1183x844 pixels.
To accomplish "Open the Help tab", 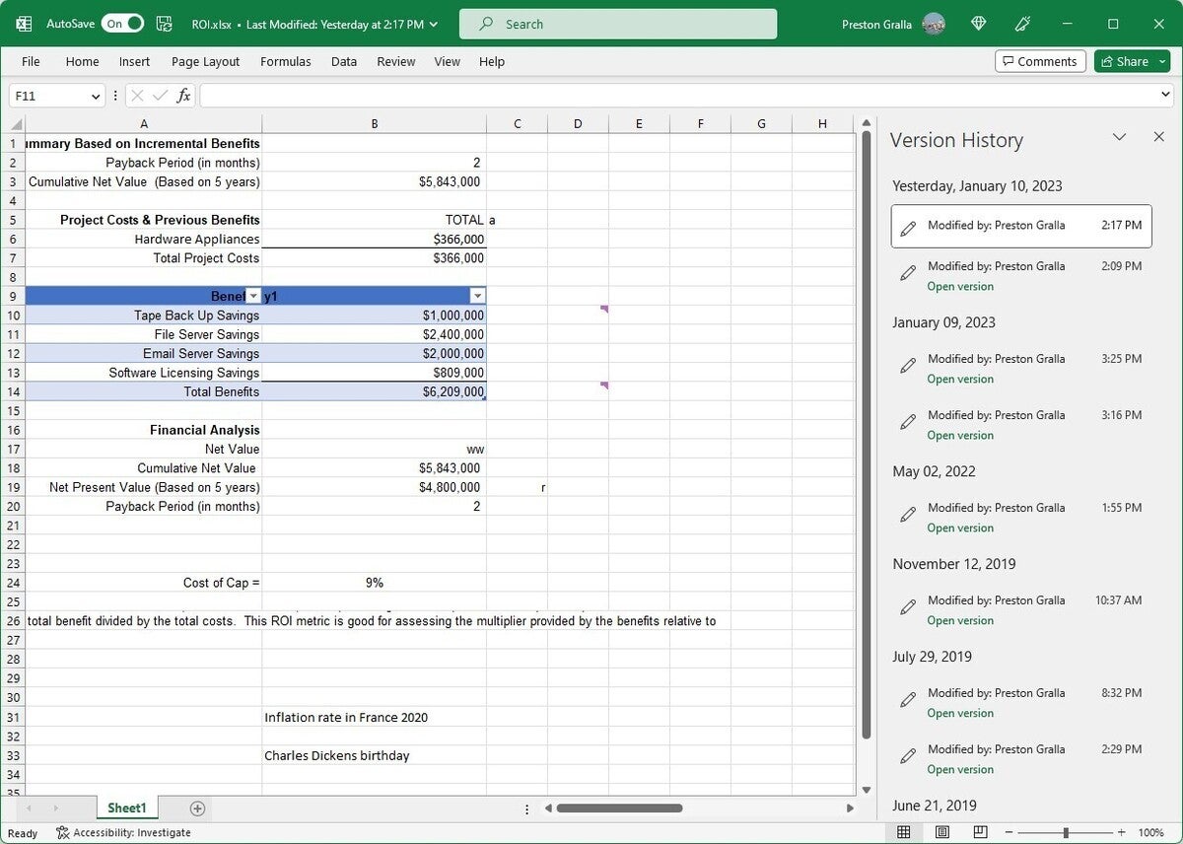I will pos(492,61).
